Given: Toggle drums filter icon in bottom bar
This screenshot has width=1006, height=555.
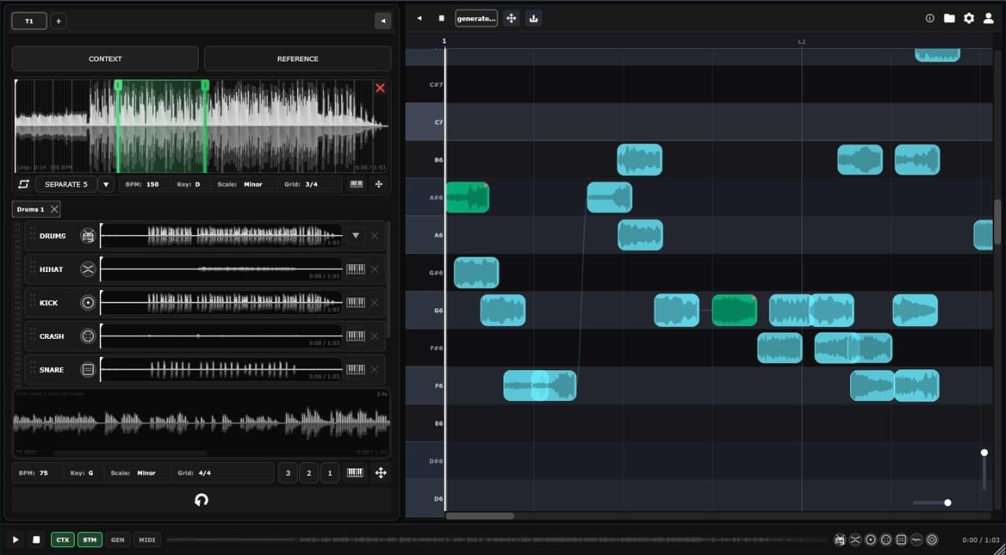Looking at the screenshot, I should pyautogui.click(x=840, y=539).
